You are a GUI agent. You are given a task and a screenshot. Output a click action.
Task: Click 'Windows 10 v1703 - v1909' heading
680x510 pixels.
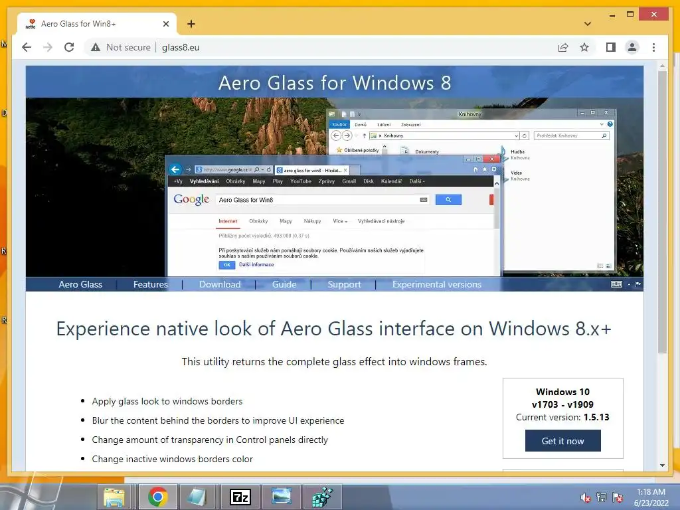[x=562, y=398]
